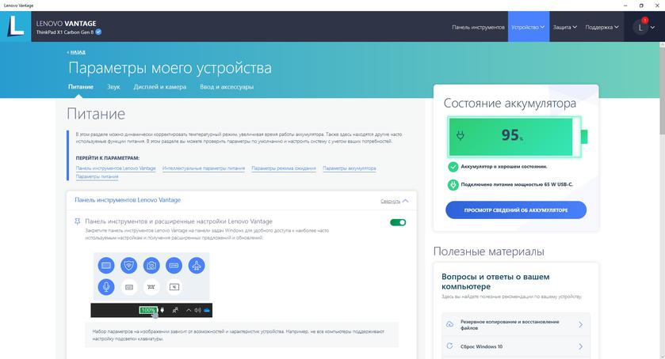Image resolution: width=665 pixels, height=359 pixels.
Task: Click the Wi-Fi security shield icon in preview
Action: pos(128,265)
